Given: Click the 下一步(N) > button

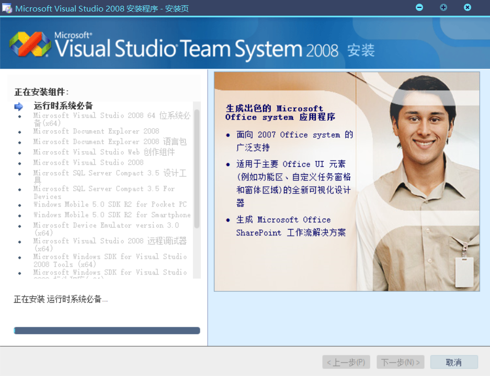Looking at the screenshot, I should 401,362.
